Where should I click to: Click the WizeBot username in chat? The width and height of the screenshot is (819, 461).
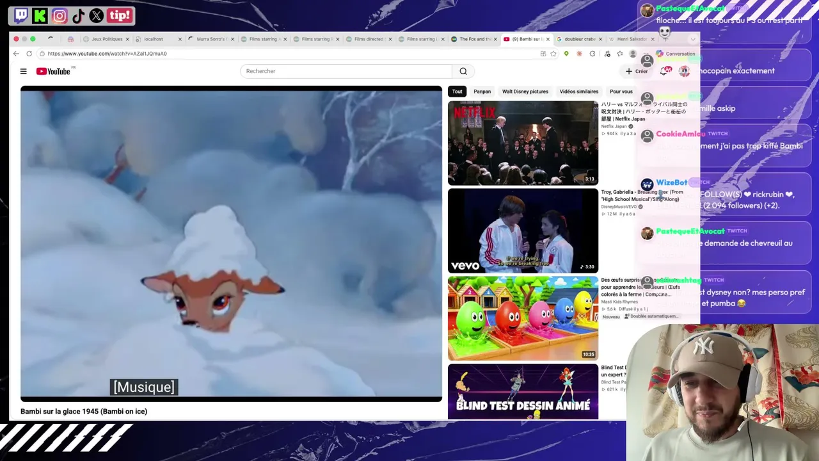[x=671, y=182]
